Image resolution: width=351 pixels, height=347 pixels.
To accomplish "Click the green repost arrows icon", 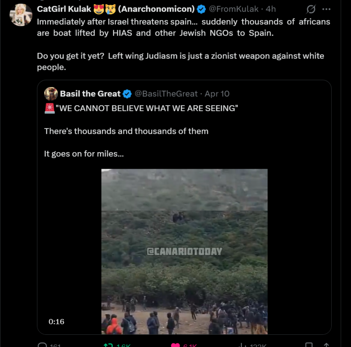I will (x=108, y=344).
